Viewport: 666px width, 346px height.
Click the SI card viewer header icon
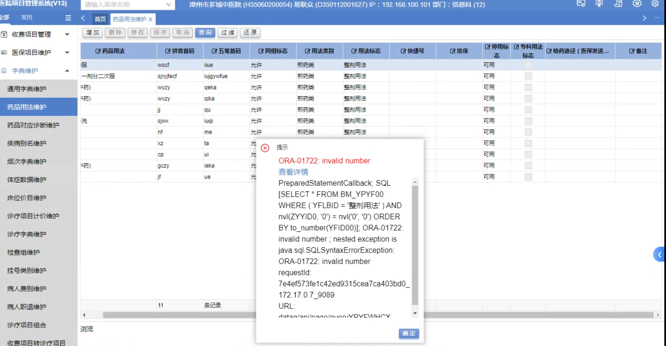581,4
